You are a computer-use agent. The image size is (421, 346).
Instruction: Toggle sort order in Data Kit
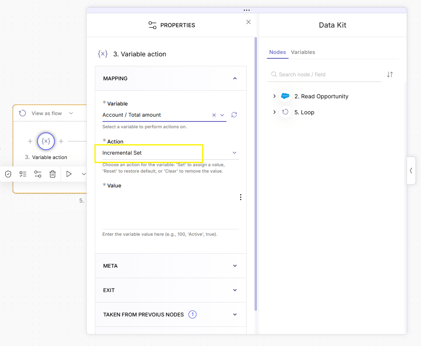390,74
